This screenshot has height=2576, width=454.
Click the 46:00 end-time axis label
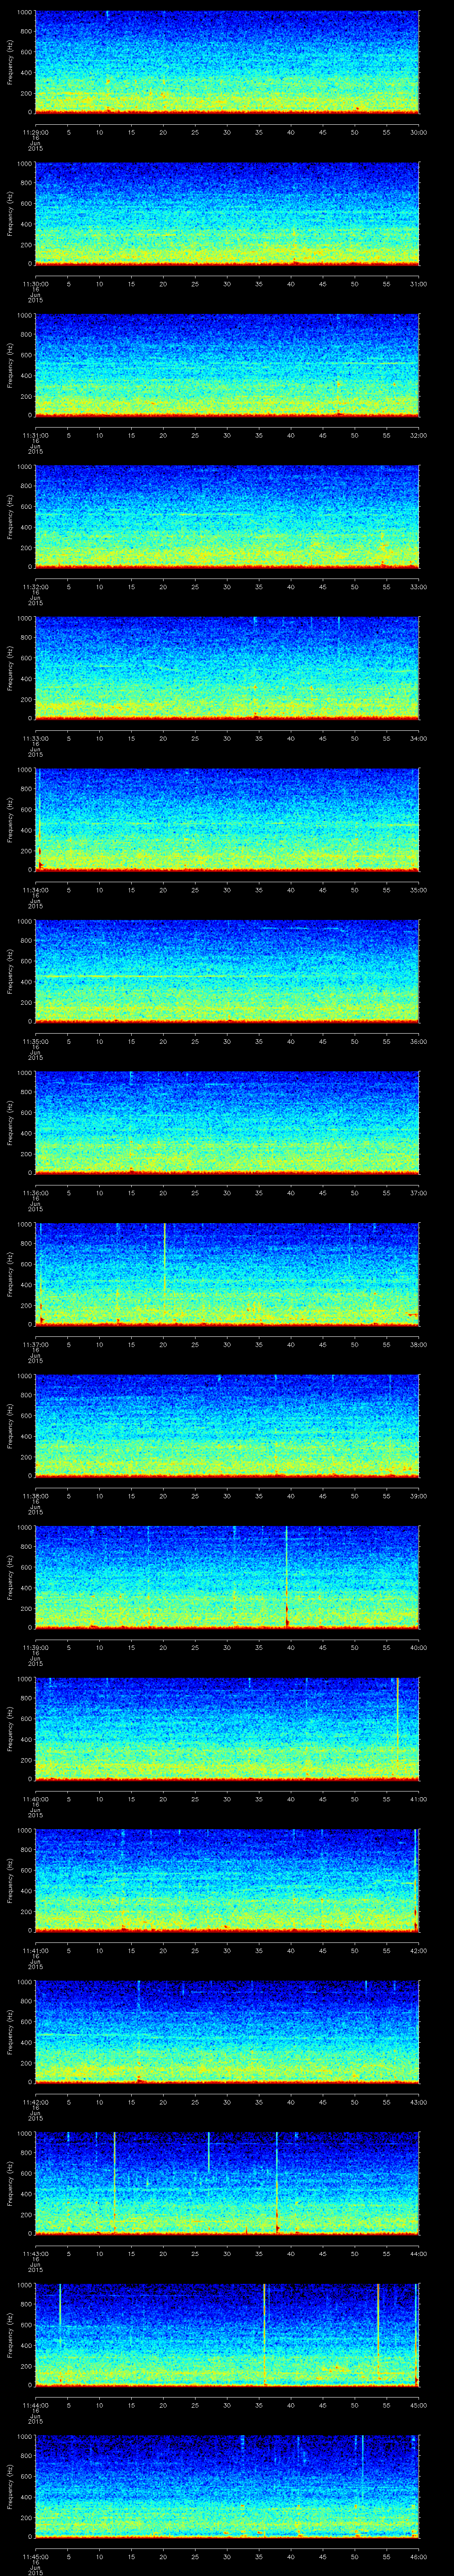point(419,2556)
